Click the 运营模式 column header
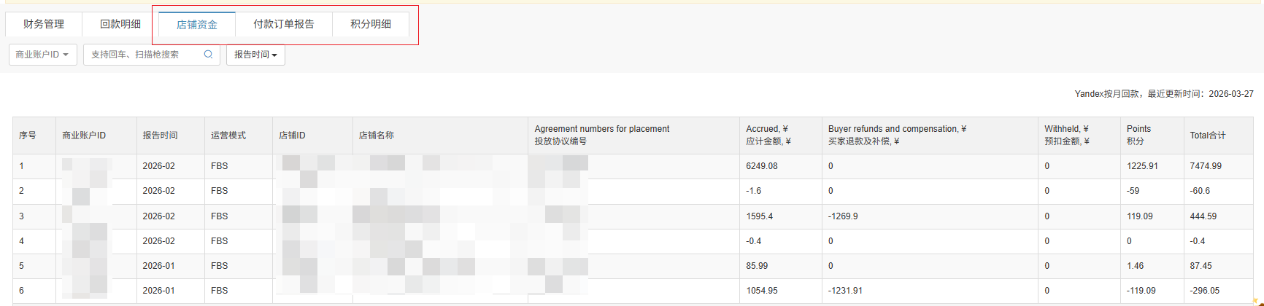1264x306 pixels. pos(228,136)
